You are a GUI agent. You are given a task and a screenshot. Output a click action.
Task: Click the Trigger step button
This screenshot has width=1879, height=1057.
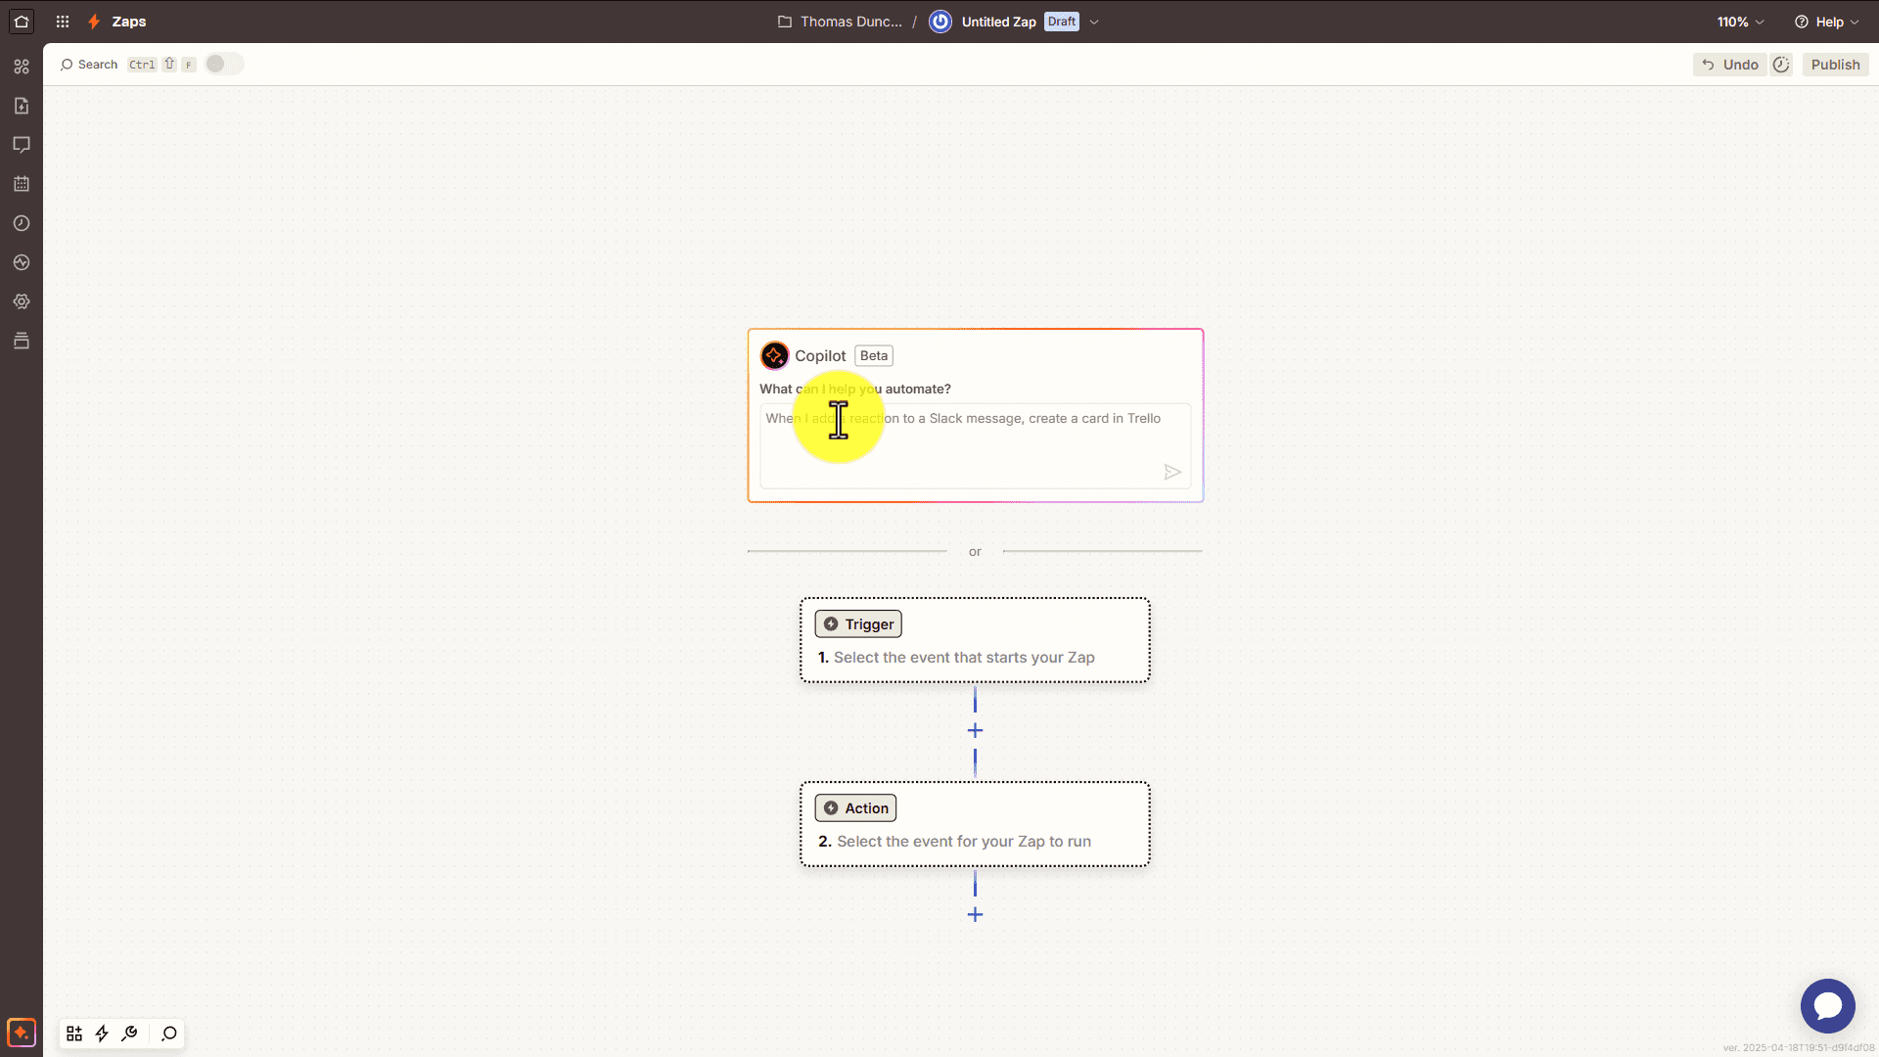(x=858, y=624)
